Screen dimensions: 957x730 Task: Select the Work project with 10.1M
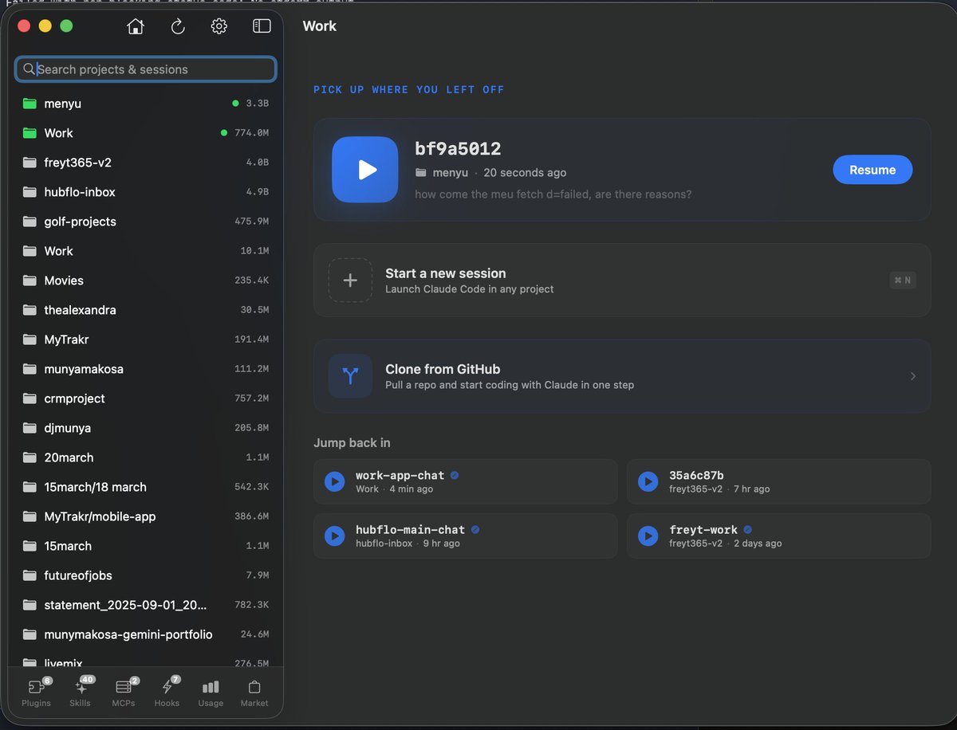pyautogui.click(x=146, y=251)
